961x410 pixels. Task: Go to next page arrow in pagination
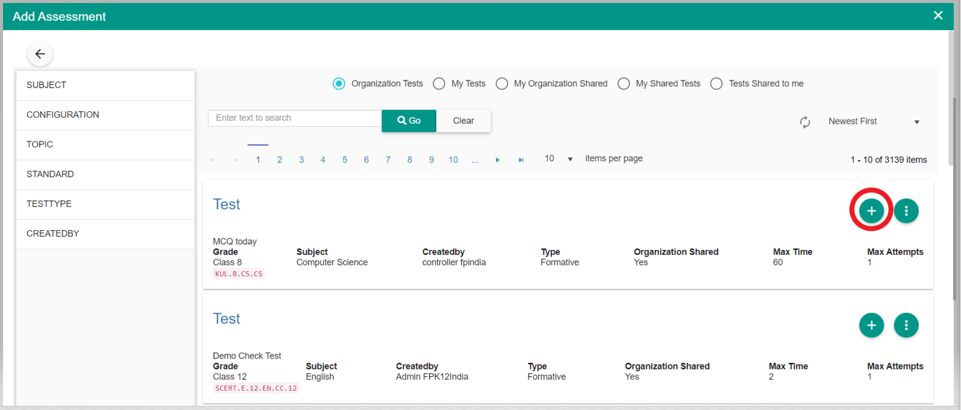click(x=498, y=160)
